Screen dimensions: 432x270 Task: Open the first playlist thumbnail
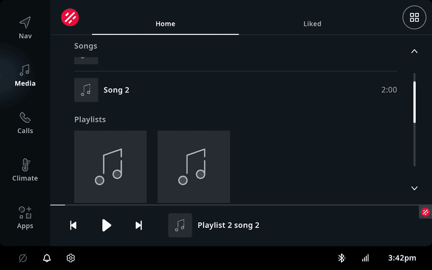[110, 166]
